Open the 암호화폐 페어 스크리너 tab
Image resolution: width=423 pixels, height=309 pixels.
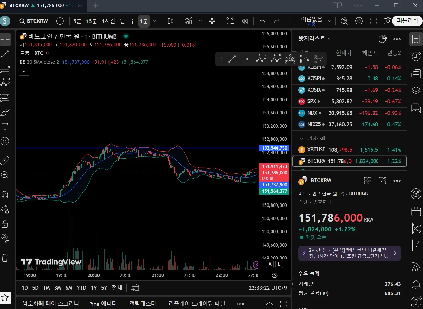point(51,303)
